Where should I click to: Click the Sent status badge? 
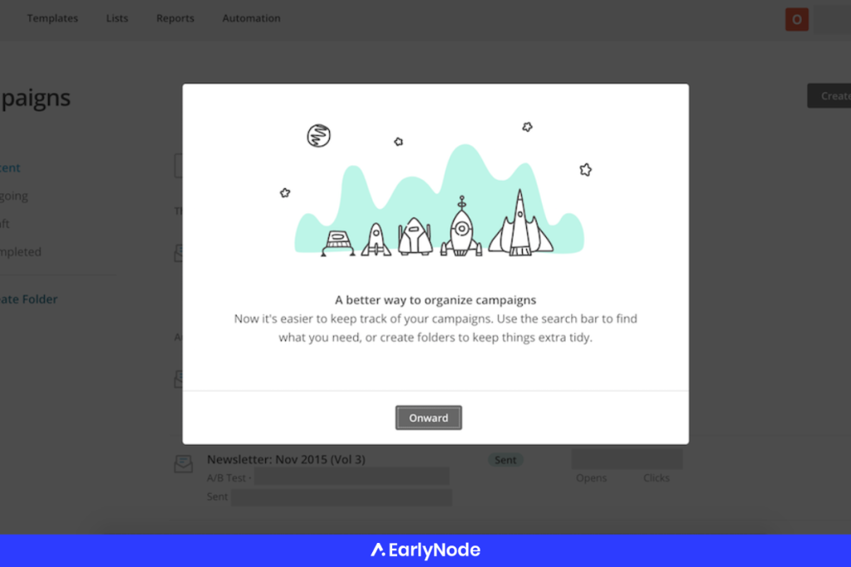pyautogui.click(x=505, y=460)
